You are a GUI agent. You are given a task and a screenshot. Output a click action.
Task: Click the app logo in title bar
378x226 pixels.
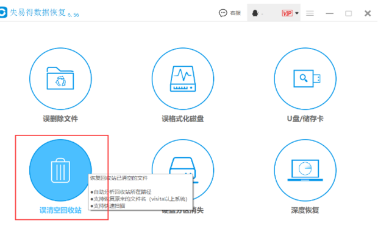pos(4,12)
